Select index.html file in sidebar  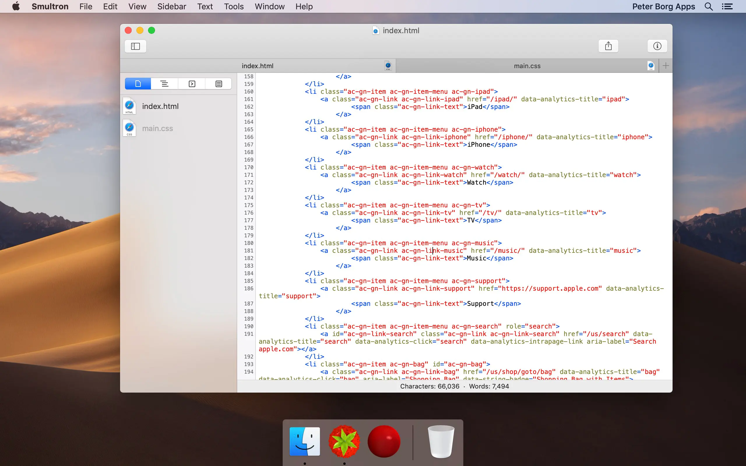tap(160, 106)
